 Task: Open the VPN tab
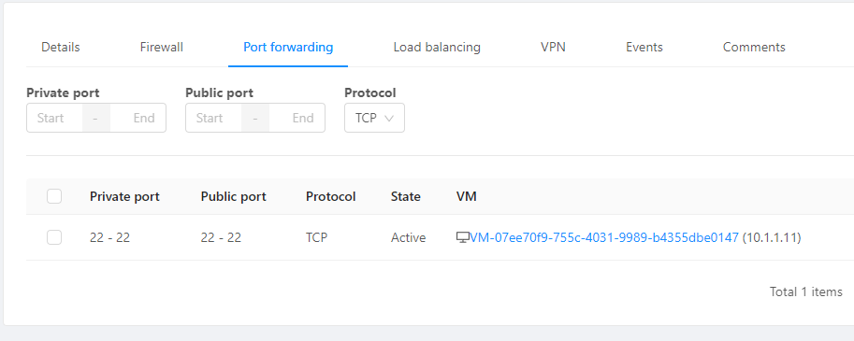tap(553, 48)
